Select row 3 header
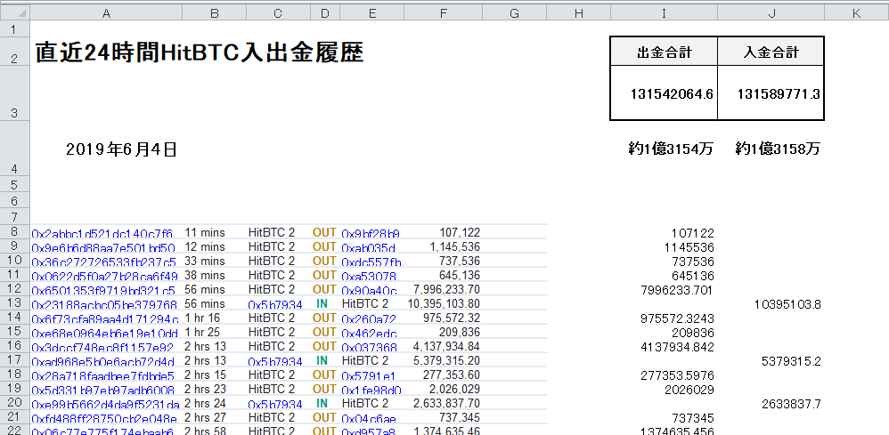The height and width of the screenshot is (435, 889). [x=15, y=93]
